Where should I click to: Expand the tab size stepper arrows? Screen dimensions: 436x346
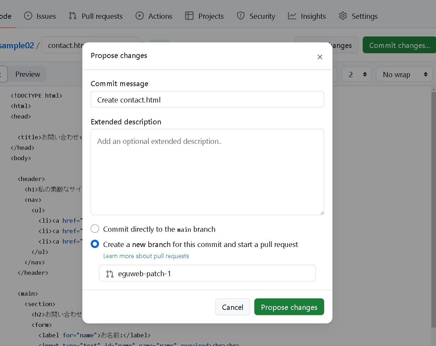[365, 74]
